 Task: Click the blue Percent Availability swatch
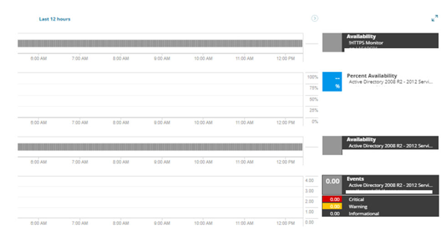tap(332, 82)
